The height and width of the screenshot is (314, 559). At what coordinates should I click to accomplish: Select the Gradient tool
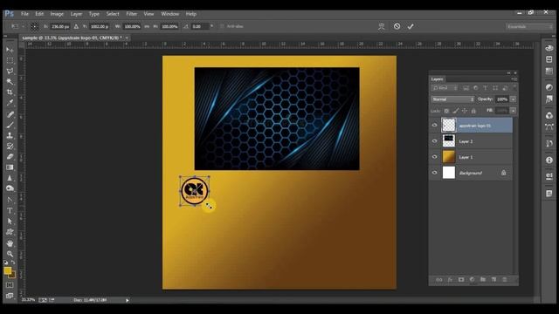point(10,167)
